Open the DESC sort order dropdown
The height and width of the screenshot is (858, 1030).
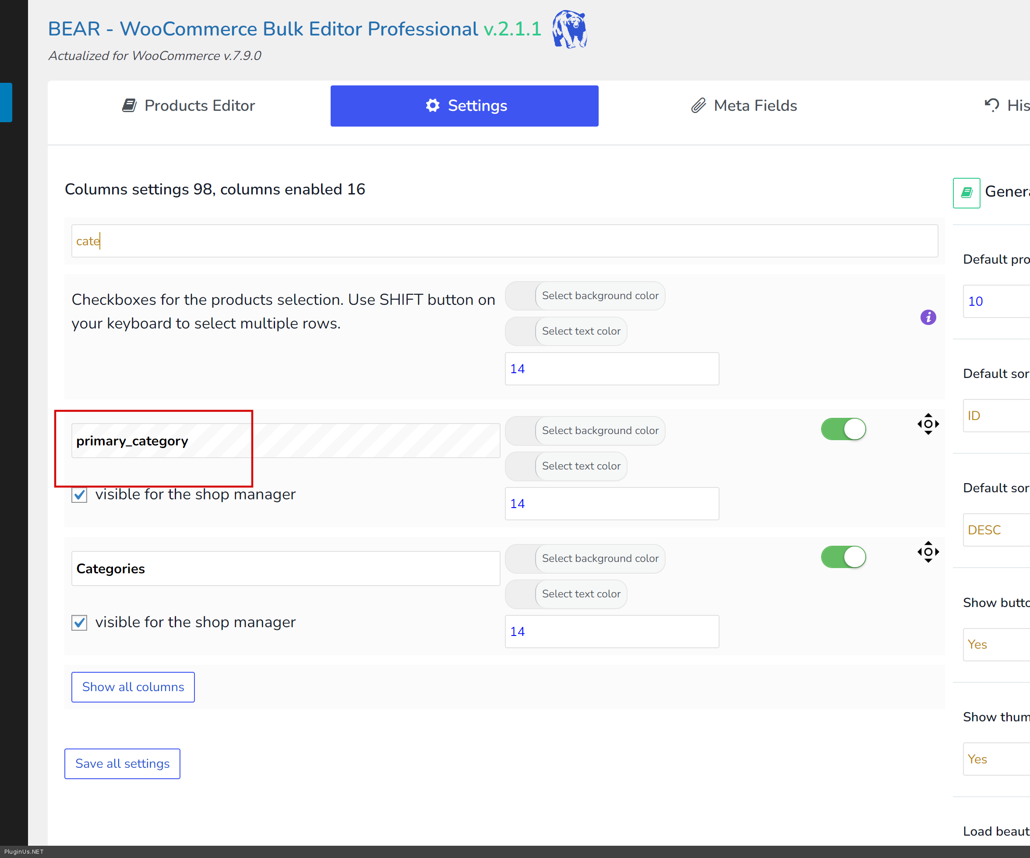tap(996, 530)
